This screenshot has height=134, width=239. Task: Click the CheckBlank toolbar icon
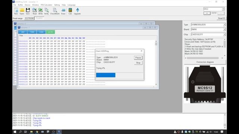(x=55, y=11)
